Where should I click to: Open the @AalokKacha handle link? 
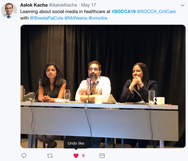[x=63, y=5]
